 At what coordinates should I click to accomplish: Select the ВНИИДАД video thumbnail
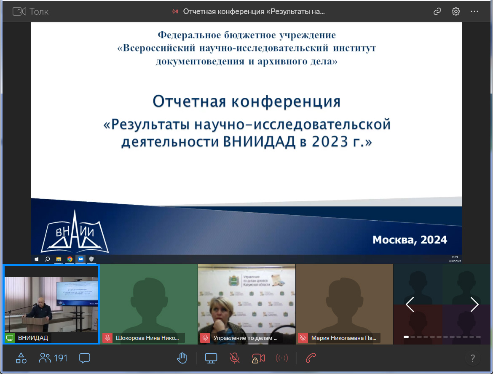(x=51, y=304)
